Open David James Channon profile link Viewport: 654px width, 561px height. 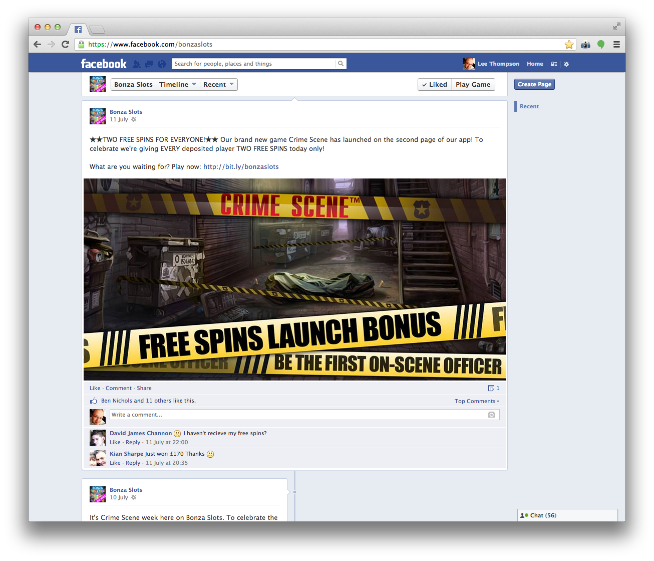click(x=141, y=433)
